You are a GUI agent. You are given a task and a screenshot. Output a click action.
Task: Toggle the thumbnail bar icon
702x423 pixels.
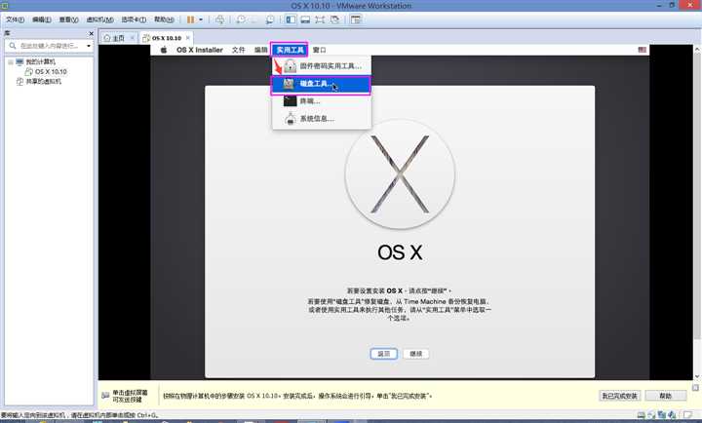[305, 19]
